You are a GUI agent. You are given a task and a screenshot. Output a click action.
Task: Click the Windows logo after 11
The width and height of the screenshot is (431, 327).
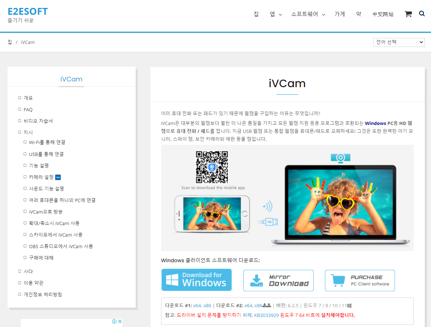(x=349, y=305)
